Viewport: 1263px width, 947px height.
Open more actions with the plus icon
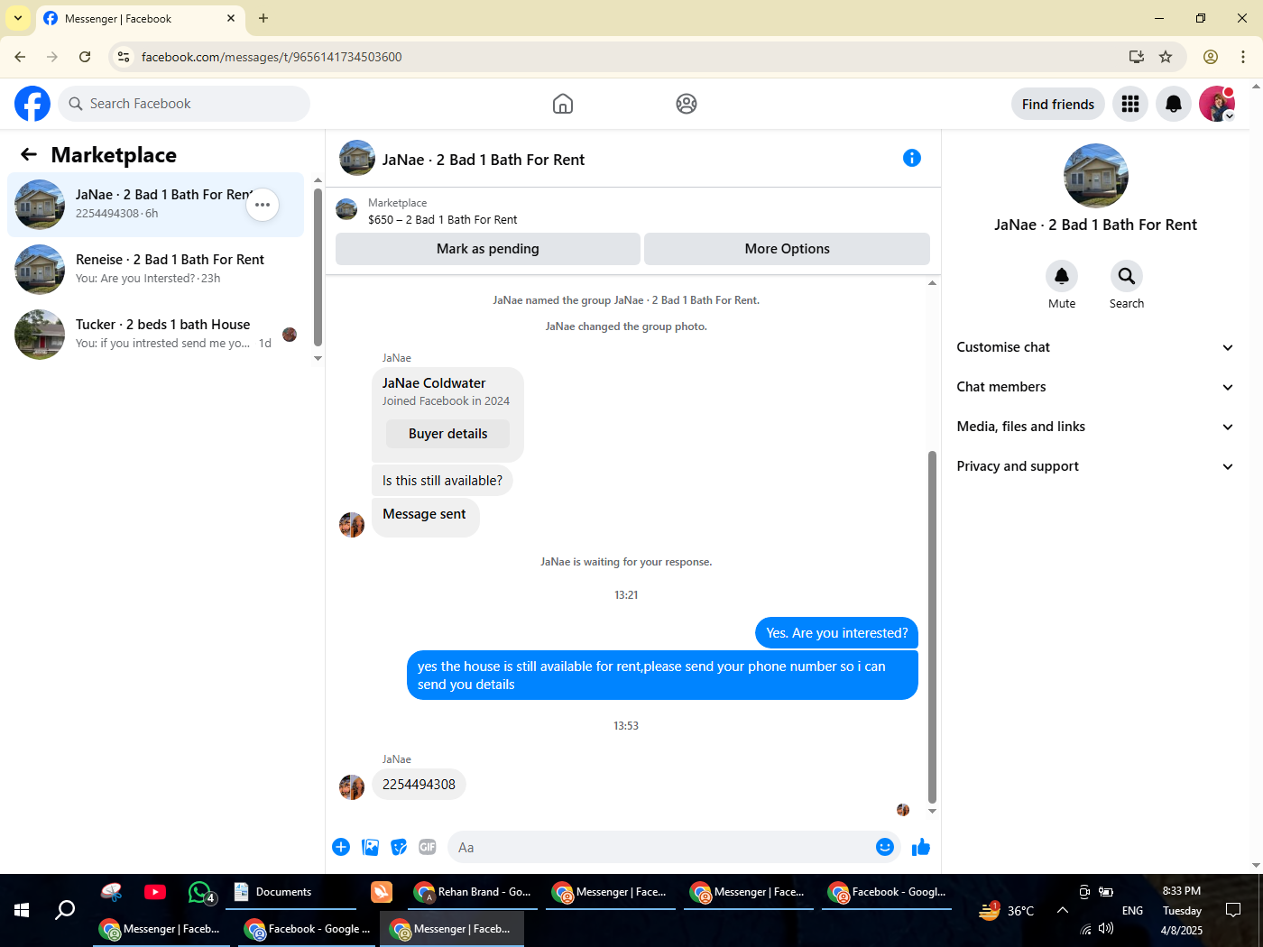point(341,847)
